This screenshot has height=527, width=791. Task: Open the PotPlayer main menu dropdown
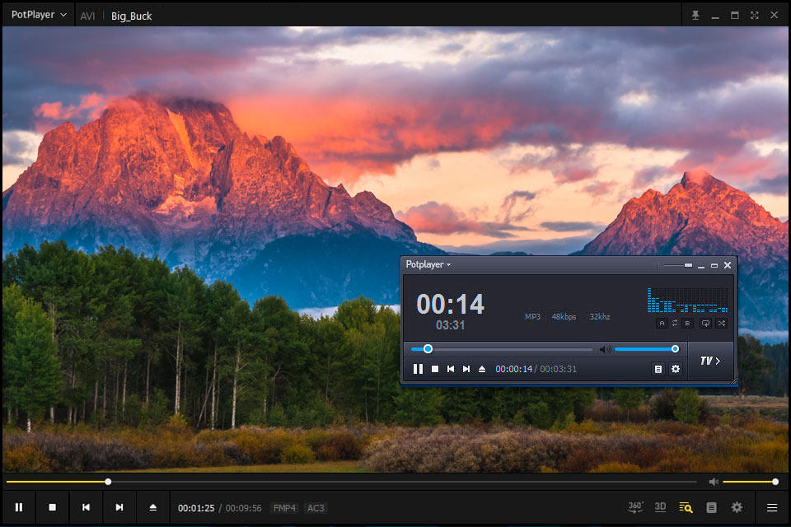(x=39, y=15)
